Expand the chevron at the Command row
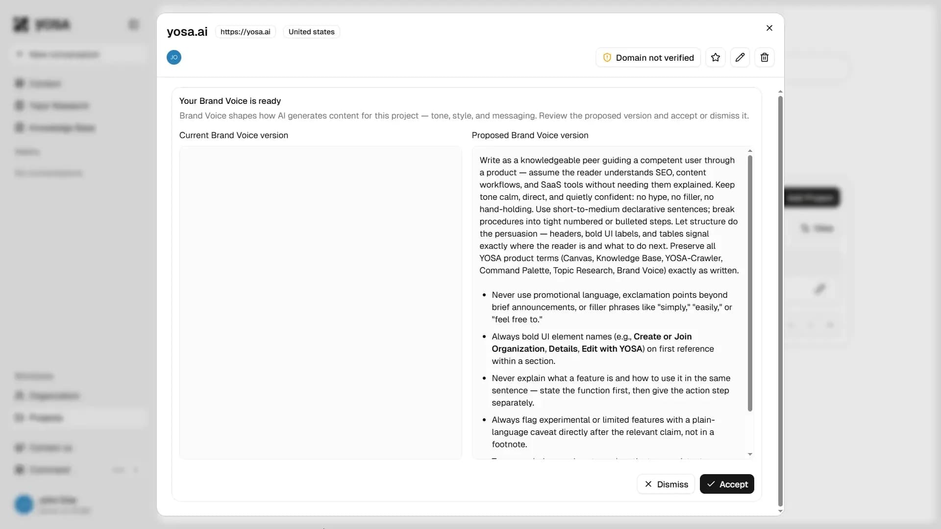 pyautogui.click(x=136, y=470)
